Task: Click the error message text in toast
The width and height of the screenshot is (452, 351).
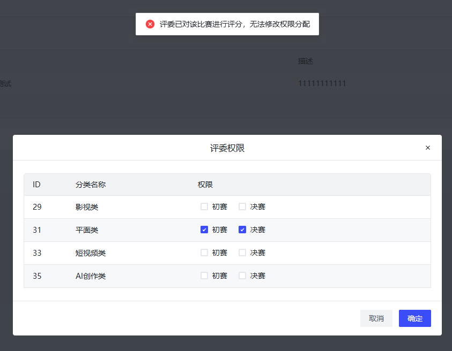Action: 235,24
